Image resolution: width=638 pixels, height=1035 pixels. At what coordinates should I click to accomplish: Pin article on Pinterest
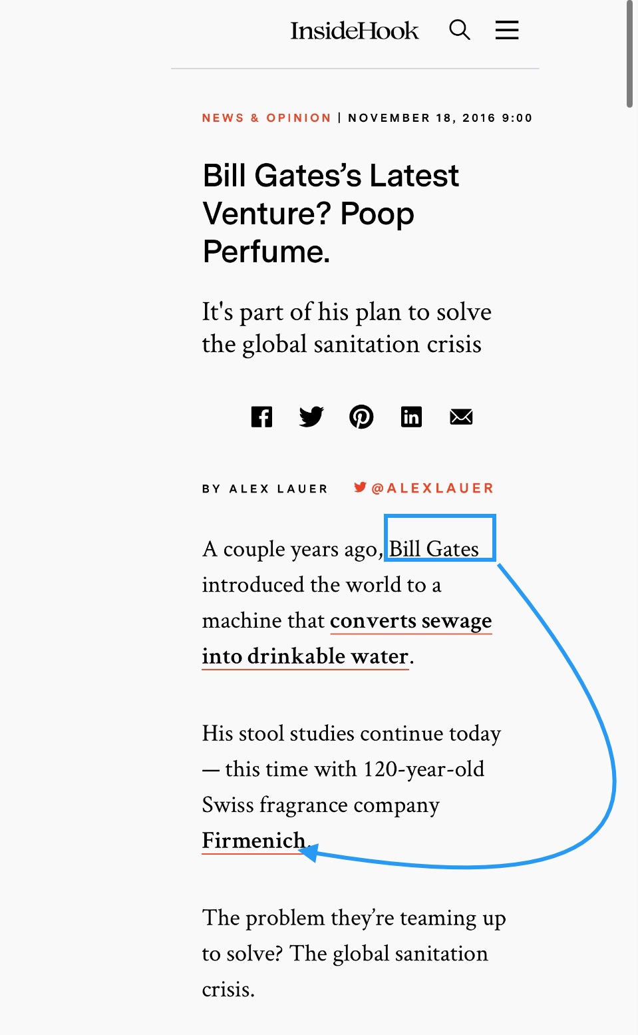[x=361, y=417]
